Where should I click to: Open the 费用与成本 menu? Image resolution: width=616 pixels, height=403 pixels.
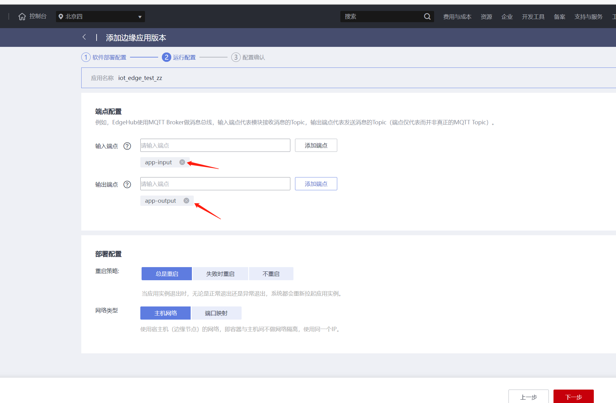[457, 17]
